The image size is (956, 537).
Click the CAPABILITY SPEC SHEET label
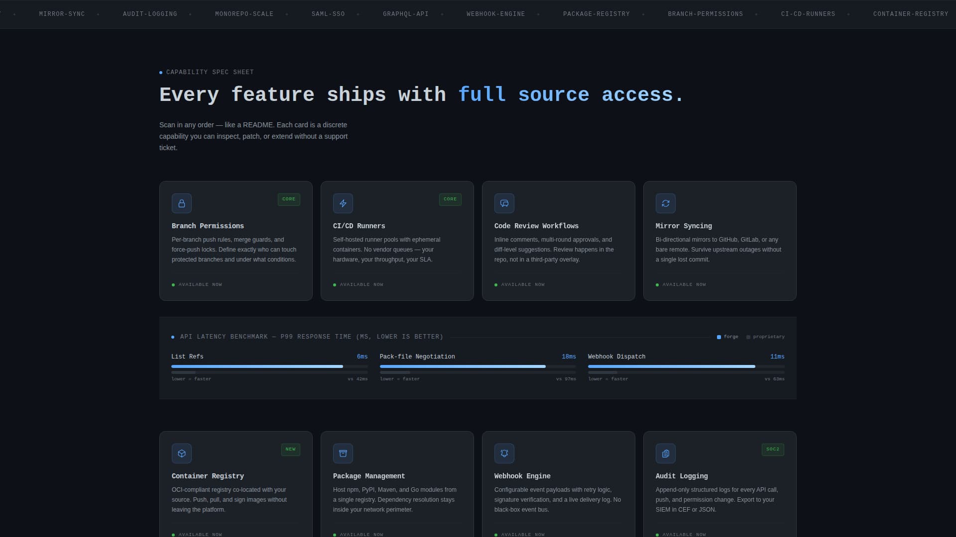pyautogui.click(x=210, y=73)
